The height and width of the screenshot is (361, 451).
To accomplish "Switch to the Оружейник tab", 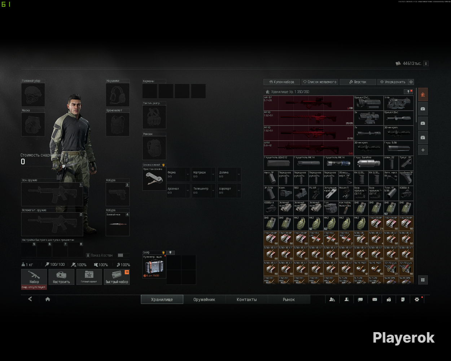I will point(204,299).
